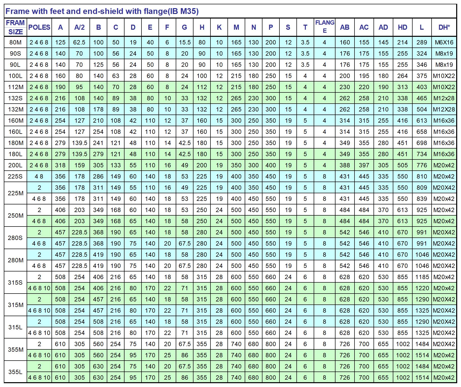Click the 698 length value for 180M
The height and width of the screenshot is (387, 461).
pos(422,143)
